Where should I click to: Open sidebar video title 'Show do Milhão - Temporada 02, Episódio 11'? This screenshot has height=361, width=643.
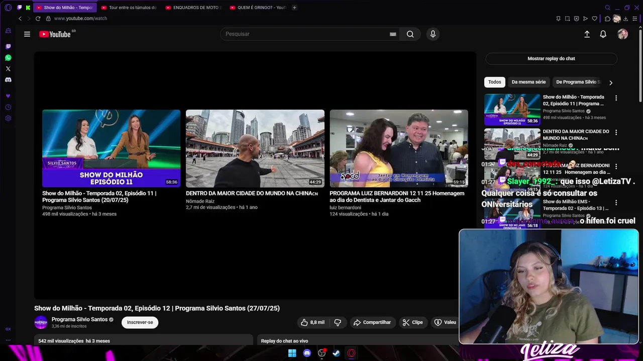click(x=574, y=100)
